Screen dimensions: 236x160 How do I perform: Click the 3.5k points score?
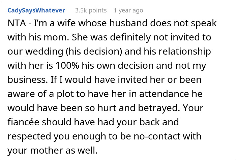pyautogui.click(x=91, y=10)
